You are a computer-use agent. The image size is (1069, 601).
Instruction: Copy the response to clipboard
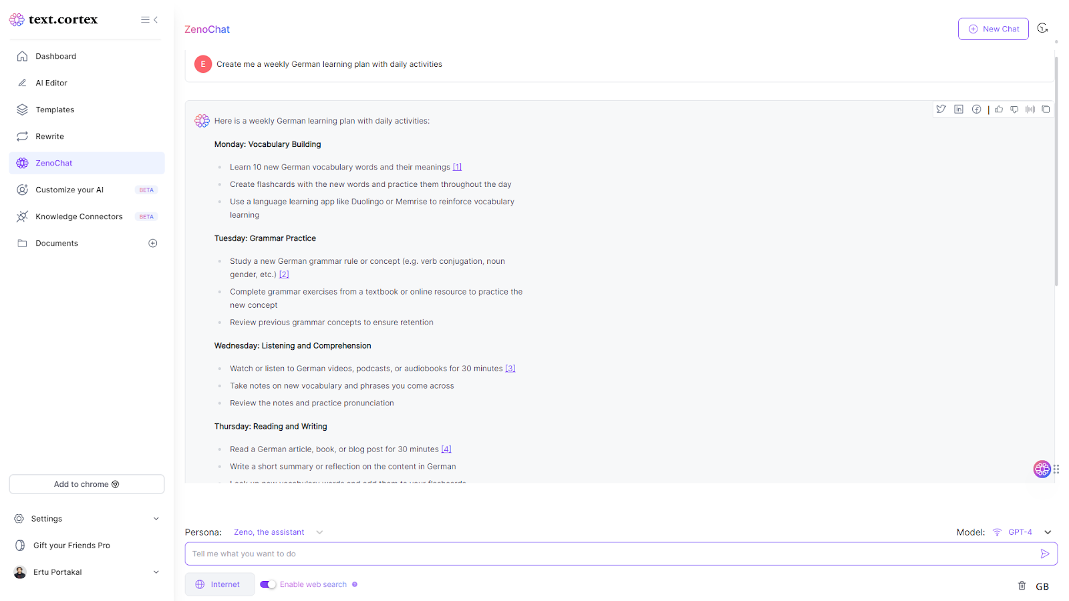pyautogui.click(x=1046, y=110)
